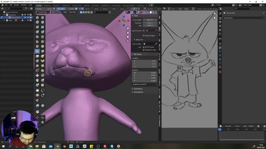
Task: Click the Marker menu in timeline
Action: 251,126
